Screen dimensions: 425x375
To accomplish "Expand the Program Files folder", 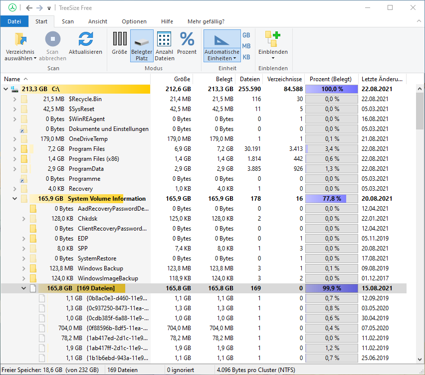I will (15, 149).
